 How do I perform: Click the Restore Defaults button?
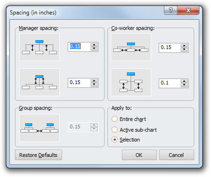point(38,155)
